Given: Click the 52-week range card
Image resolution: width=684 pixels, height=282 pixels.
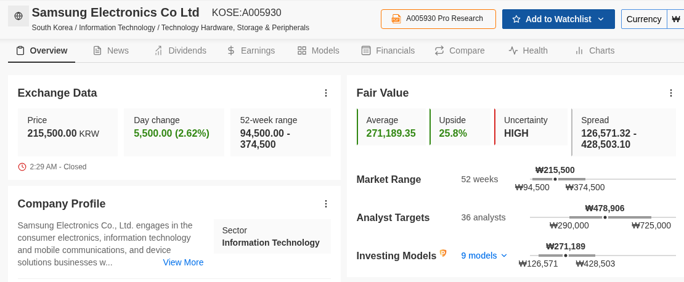Looking at the screenshot, I should pyautogui.click(x=280, y=132).
